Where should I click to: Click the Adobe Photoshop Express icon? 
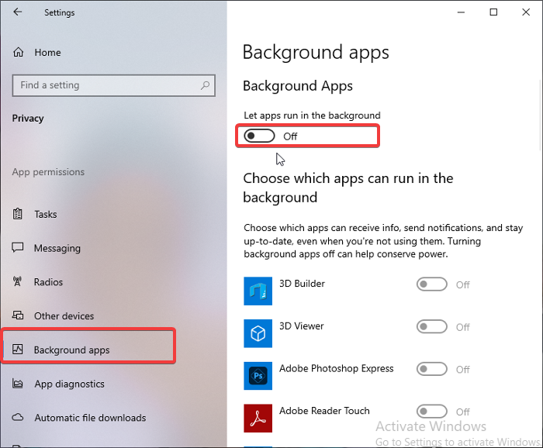tap(258, 376)
